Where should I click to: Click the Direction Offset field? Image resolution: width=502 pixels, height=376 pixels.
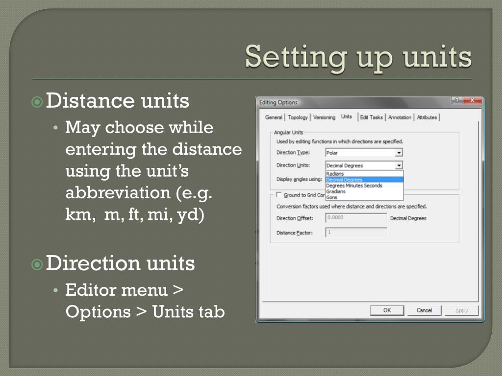pos(356,218)
